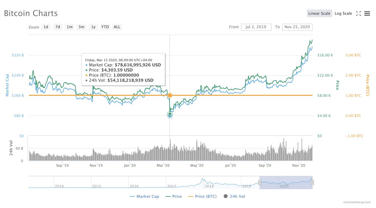This screenshot has height=208, width=376.
Task: Click the To date field
Action: [x=297, y=27]
